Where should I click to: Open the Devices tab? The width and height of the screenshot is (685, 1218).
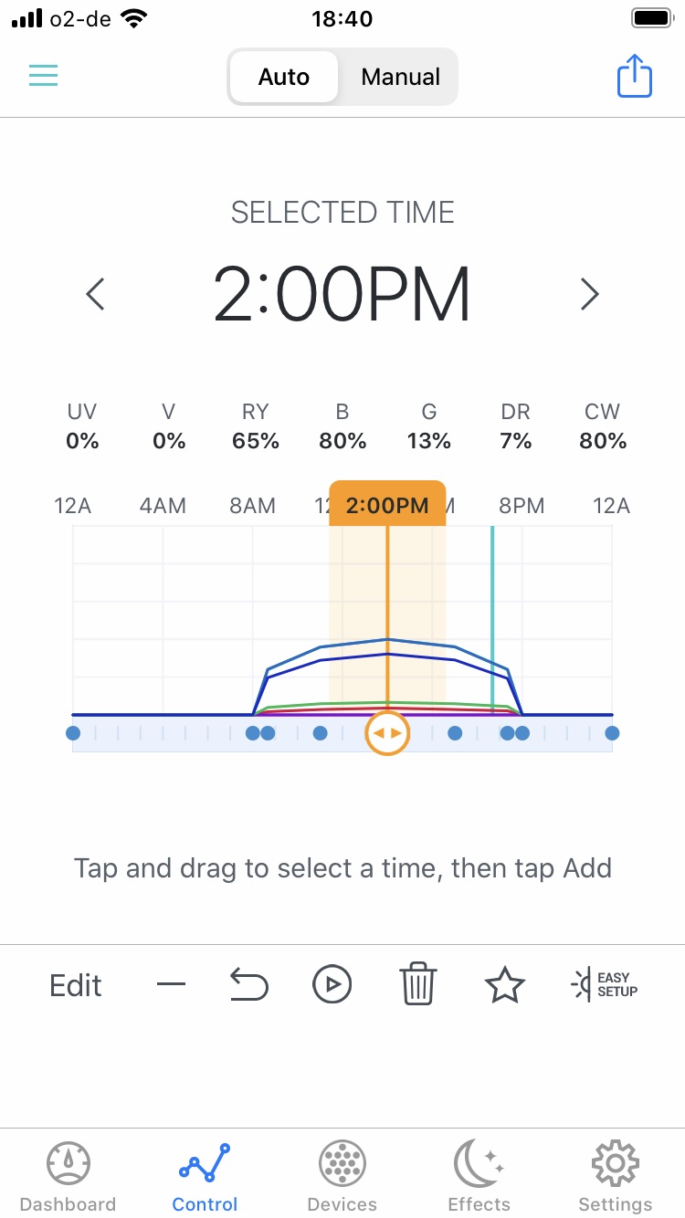tap(342, 1178)
